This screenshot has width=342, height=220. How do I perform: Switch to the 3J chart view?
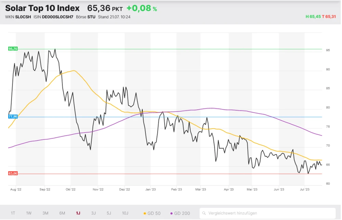point(93,213)
